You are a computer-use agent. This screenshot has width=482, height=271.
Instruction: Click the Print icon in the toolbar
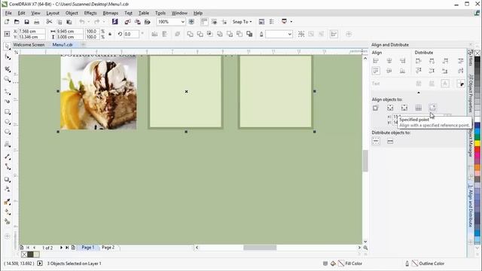pos(37,22)
